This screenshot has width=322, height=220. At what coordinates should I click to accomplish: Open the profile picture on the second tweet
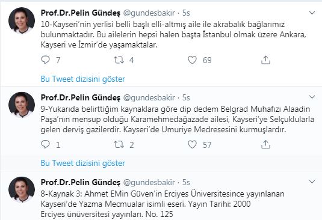pyautogui.click(x=22, y=105)
